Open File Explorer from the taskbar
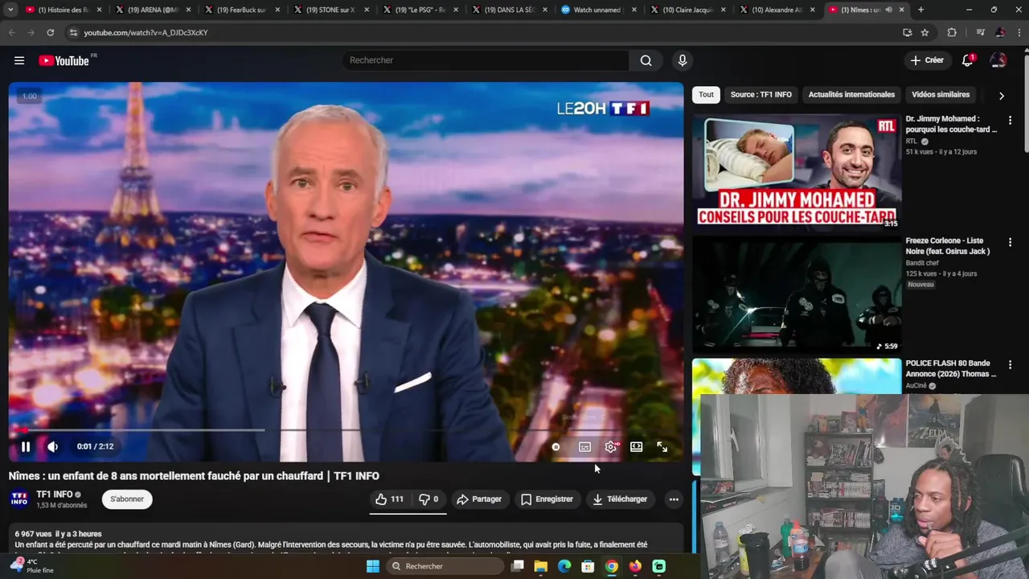Image resolution: width=1029 pixels, height=579 pixels. click(x=541, y=566)
